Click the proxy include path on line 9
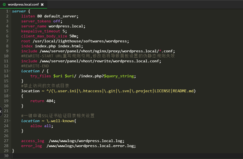243x159 pixels. tap(107, 51)
